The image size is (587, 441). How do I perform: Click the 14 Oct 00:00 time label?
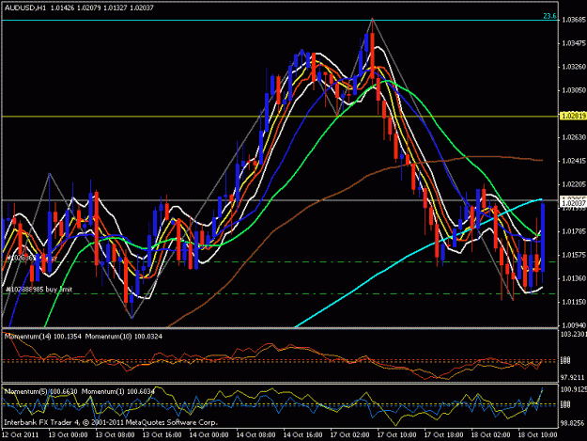coord(209,434)
